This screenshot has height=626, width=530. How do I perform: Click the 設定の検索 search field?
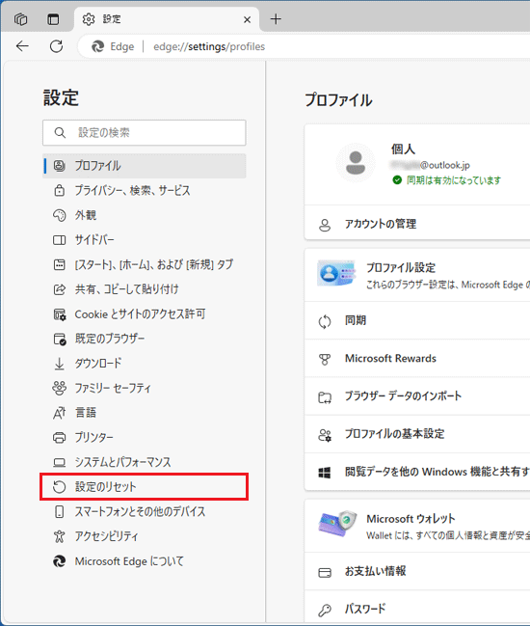(x=145, y=132)
